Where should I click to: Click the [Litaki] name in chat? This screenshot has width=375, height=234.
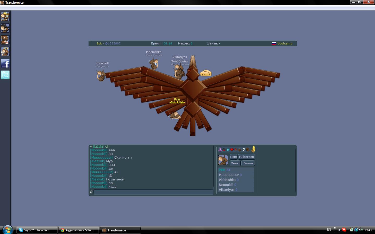pos(98,147)
